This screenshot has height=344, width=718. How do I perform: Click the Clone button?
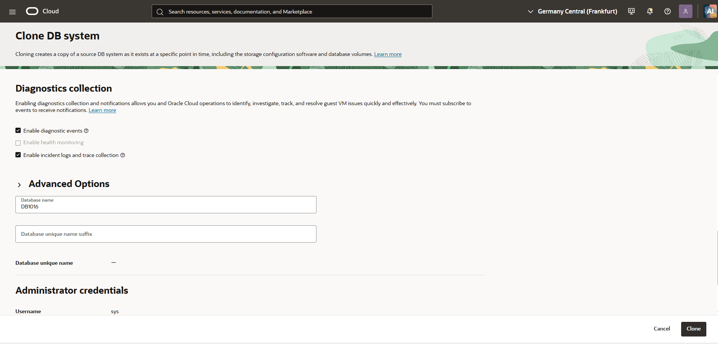coord(694,329)
